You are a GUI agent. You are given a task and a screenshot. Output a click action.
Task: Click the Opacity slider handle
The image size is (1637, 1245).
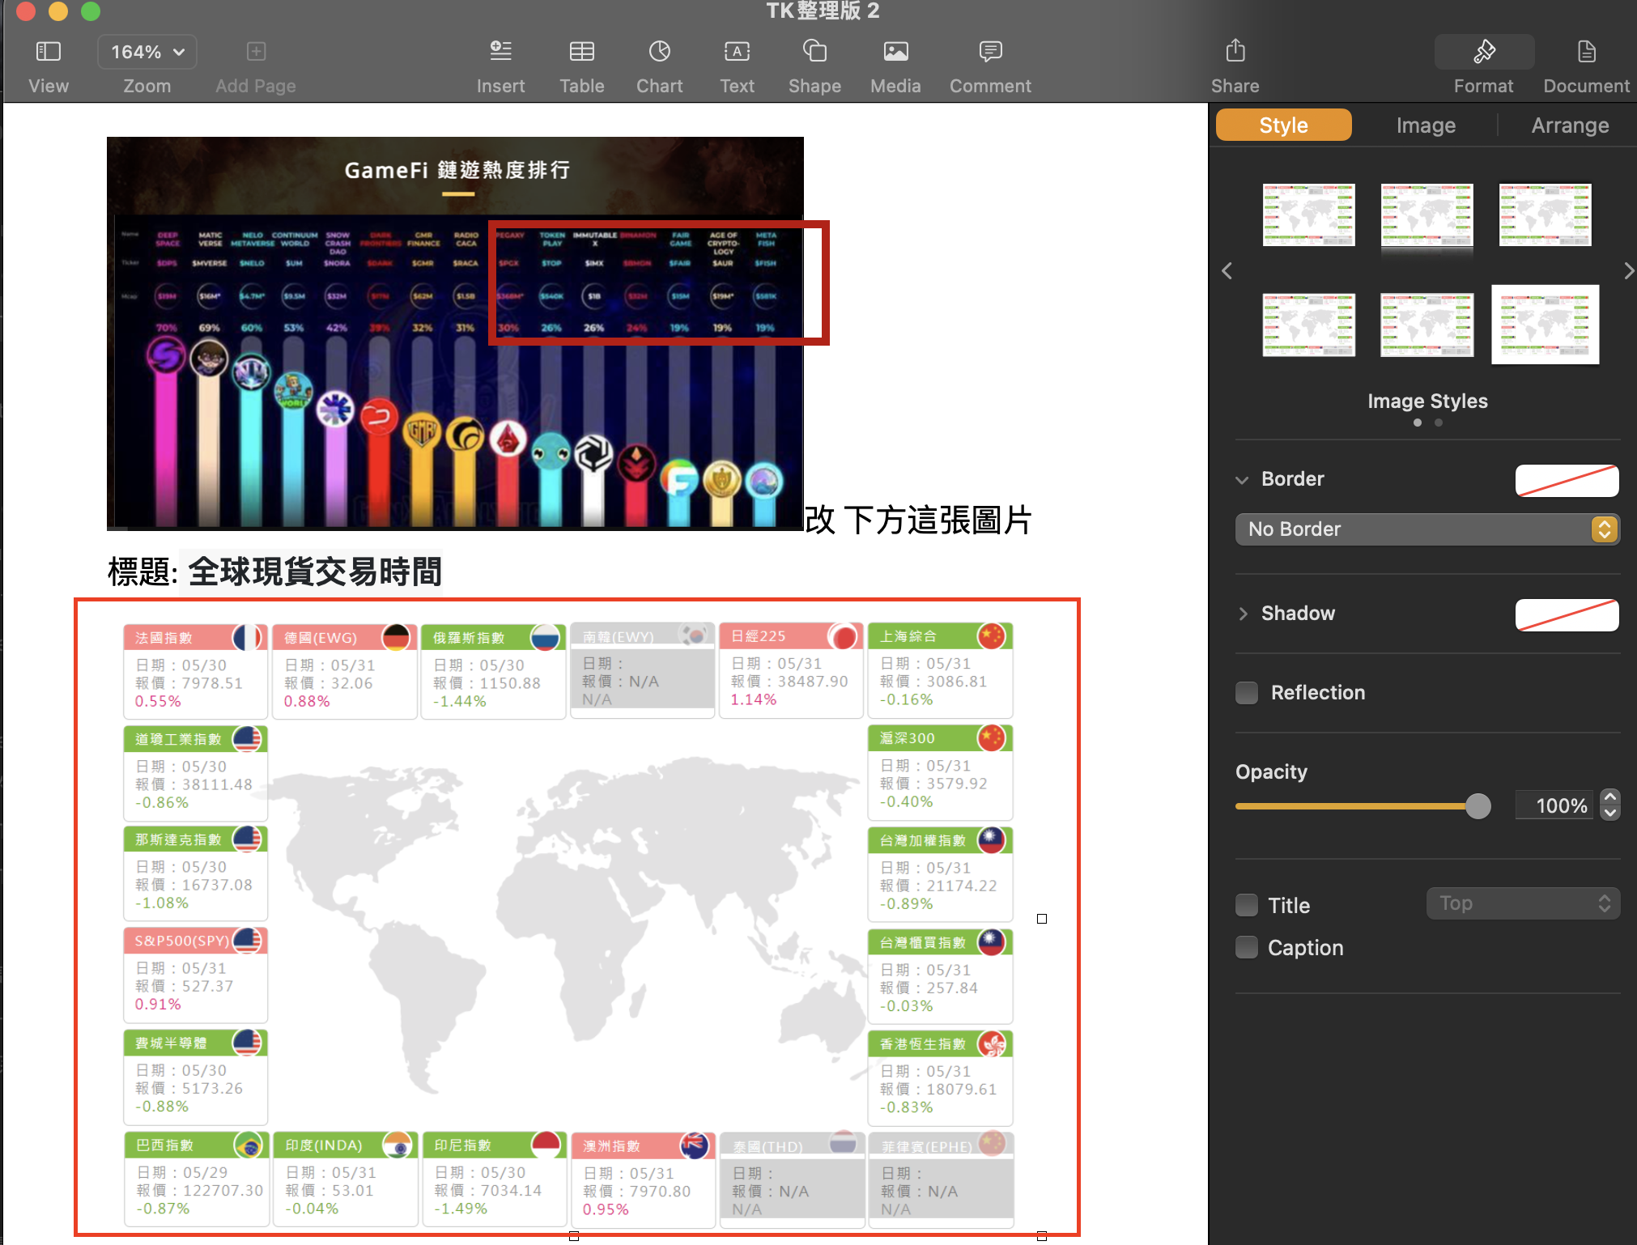click(x=1478, y=806)
